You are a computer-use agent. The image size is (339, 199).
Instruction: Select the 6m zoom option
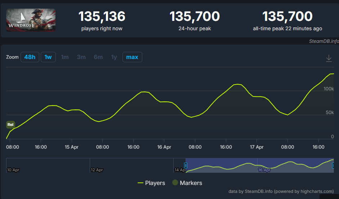98,57
